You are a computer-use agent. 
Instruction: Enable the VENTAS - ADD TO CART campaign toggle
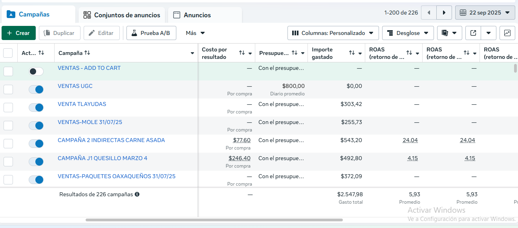pos(36,71)
